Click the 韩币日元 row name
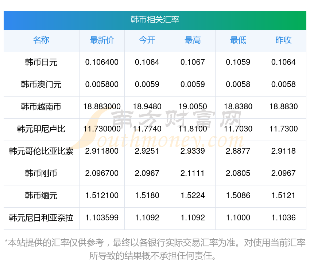This screenshot has height=267, width=310. click(x=41, y=62)
